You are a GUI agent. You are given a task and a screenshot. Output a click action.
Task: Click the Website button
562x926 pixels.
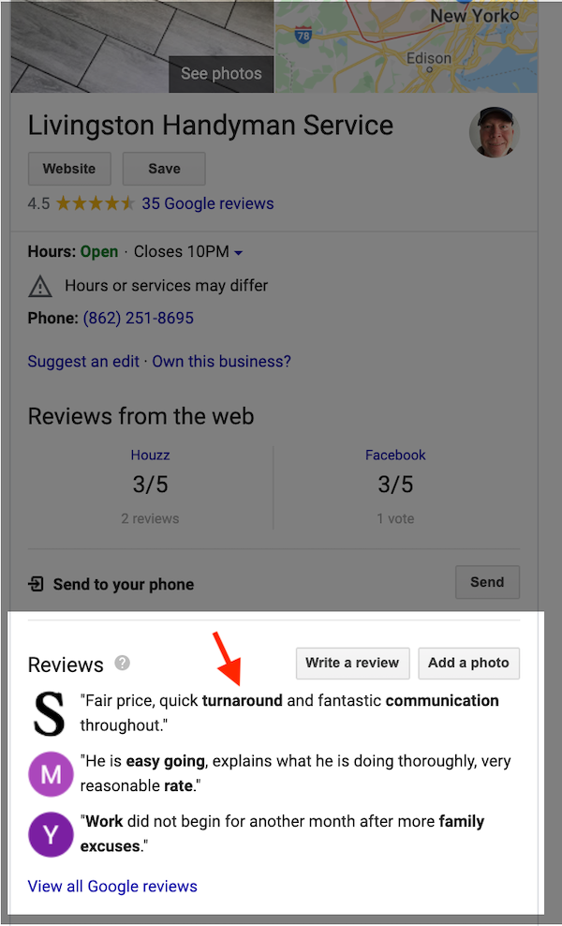(69, 169)
